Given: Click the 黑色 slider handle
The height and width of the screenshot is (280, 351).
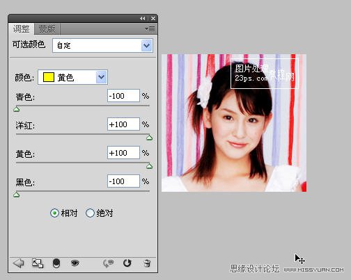Looking at the screenshot, I should tap(16, 195).
